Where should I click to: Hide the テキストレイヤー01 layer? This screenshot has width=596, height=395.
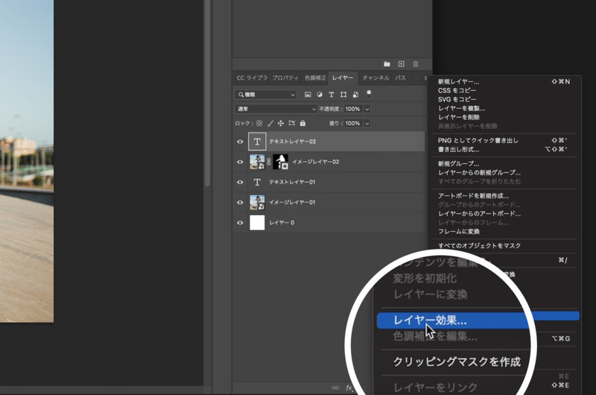click(x=240, y=182)
